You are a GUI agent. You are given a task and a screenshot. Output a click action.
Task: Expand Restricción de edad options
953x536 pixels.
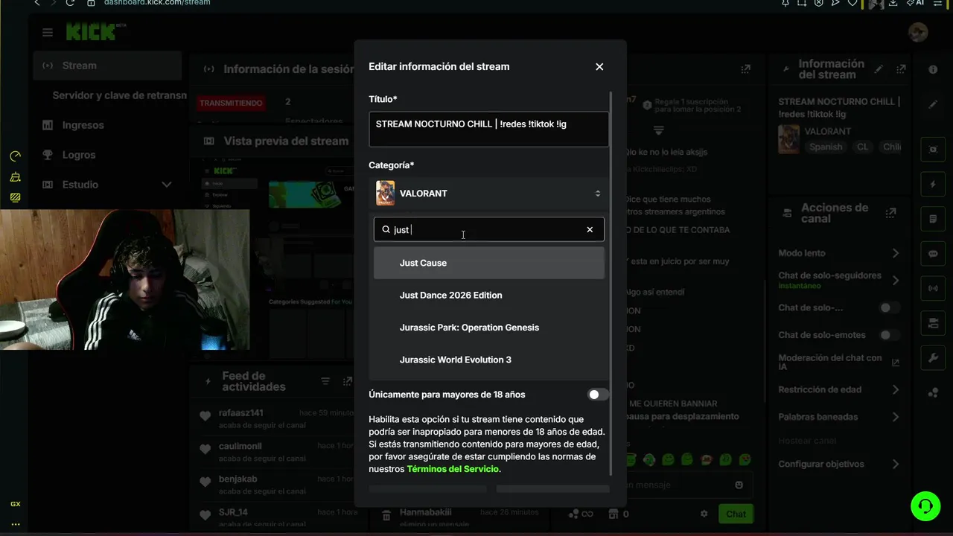pos(895,389)
